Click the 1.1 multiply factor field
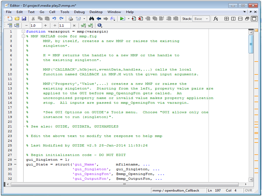262x196 pixels. [64, 25]
